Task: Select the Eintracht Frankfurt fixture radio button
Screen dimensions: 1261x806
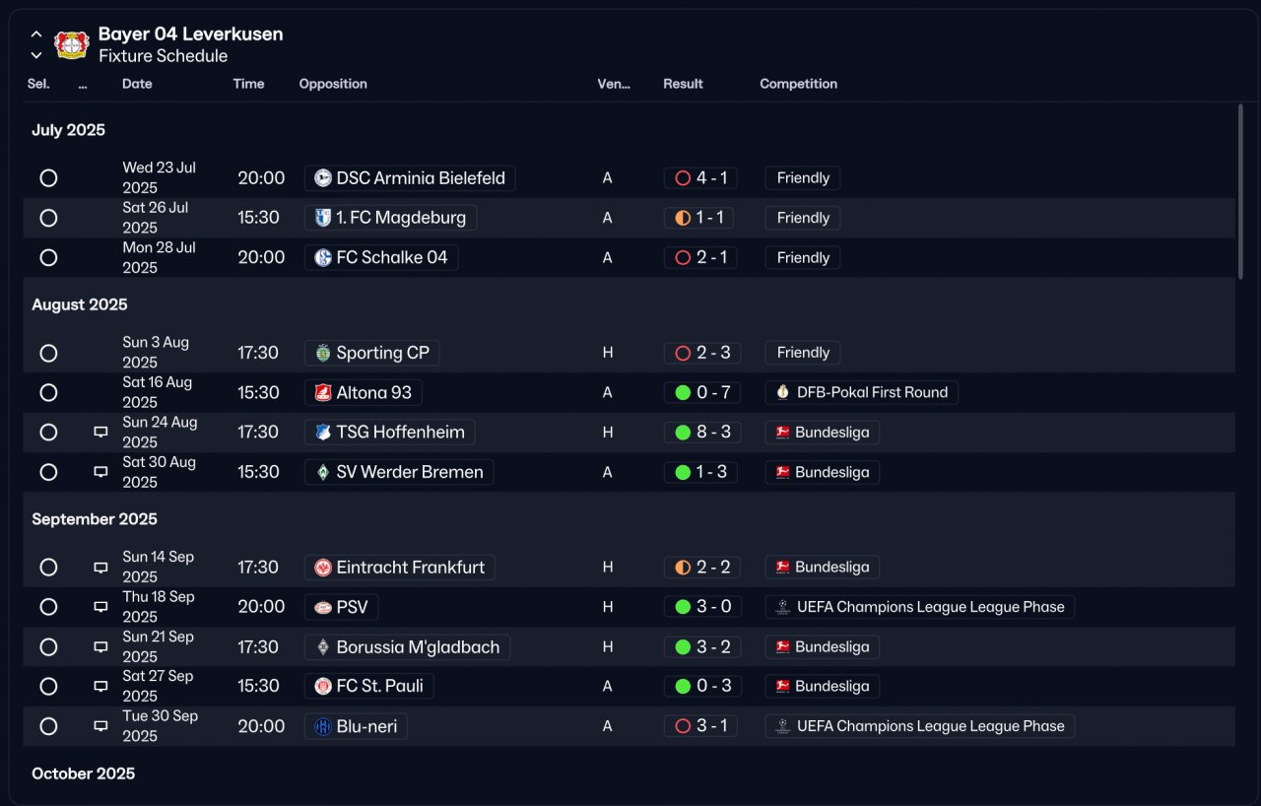Action: 48,568
